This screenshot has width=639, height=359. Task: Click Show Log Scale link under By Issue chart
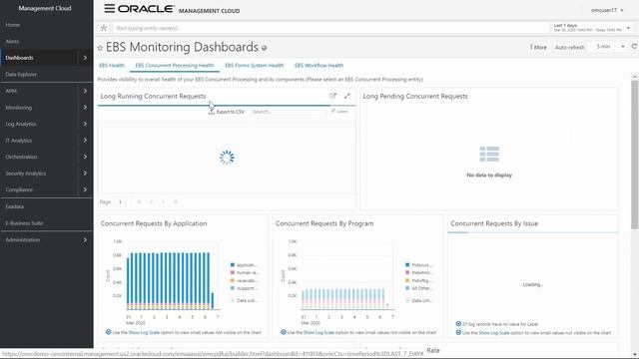(x=494, y=333)
